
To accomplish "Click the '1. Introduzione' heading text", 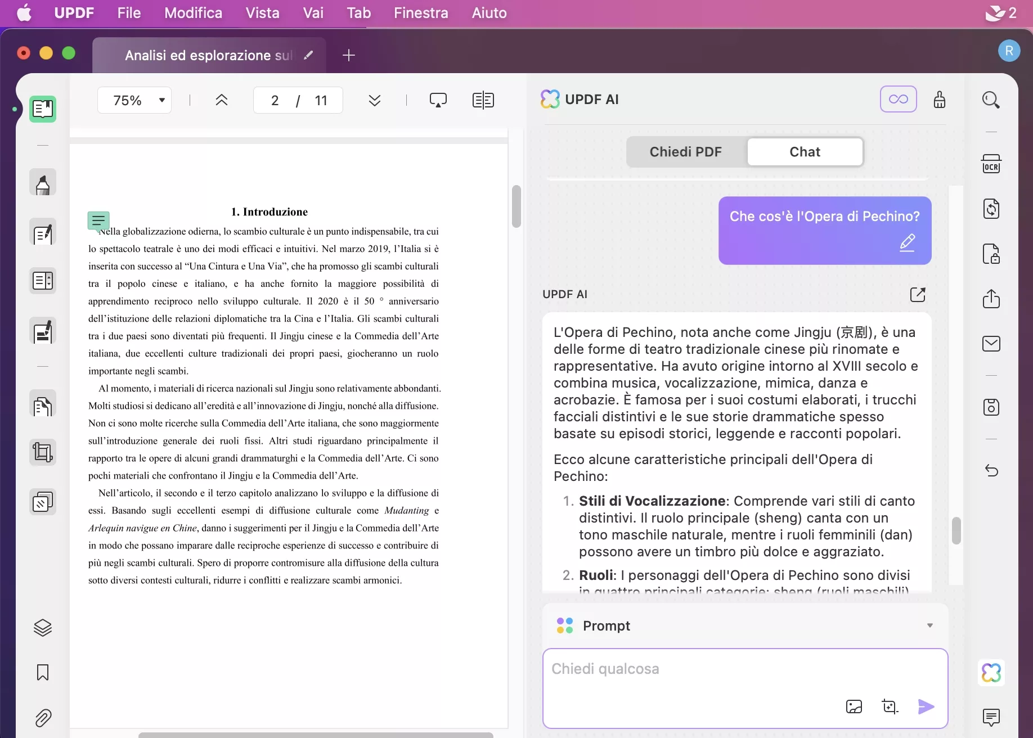I will tap(270, 211).
